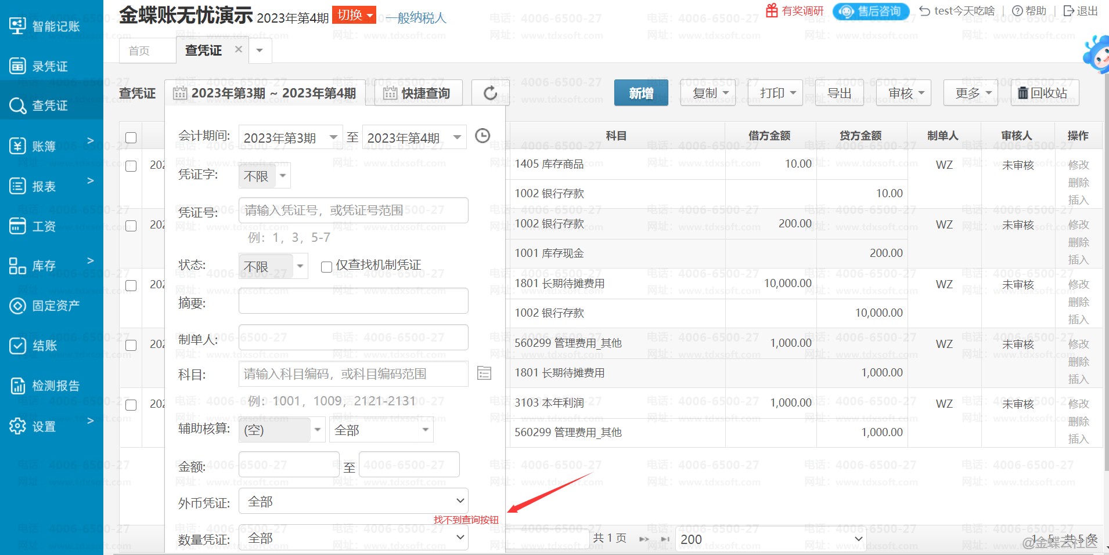
Task: Click the clock icon next to accounting period
Action: [x=482, y=136]
